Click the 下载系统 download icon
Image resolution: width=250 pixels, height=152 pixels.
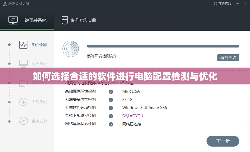(23, 102)
